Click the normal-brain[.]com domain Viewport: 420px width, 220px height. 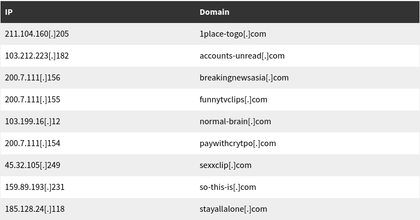point(235,121)
